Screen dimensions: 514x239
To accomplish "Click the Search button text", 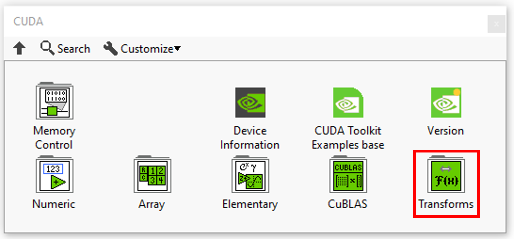I will [x=73, y=49].
